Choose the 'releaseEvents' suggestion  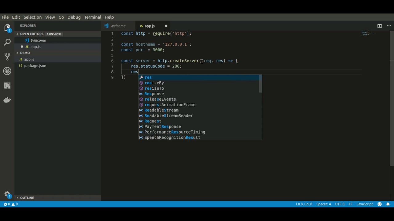pos(199,99)
